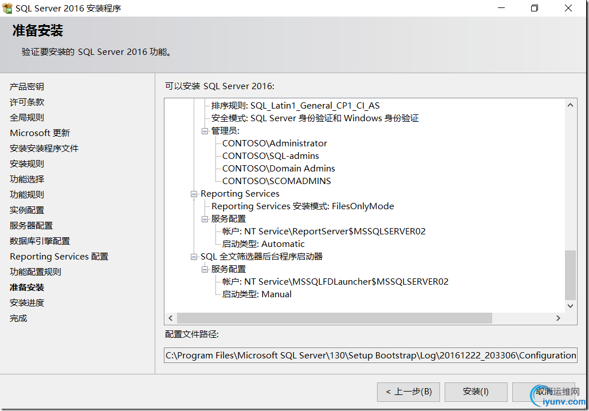
Task: Collapse the SQL 全文筛选器后台程序启动器 node
Action: (x=194, y=257)
